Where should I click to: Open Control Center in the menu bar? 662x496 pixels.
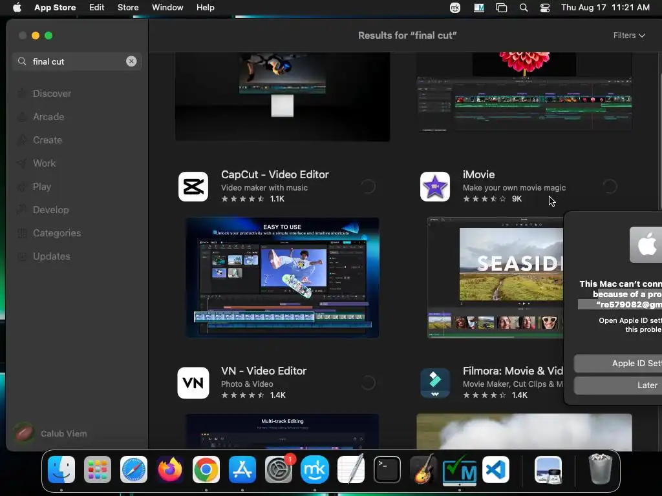point(545,8)
